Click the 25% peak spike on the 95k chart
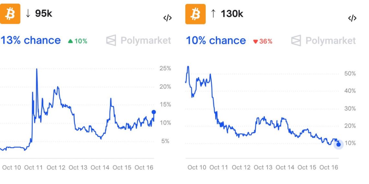The width and height of the screenshot is (369, 184). pos(37,69)
